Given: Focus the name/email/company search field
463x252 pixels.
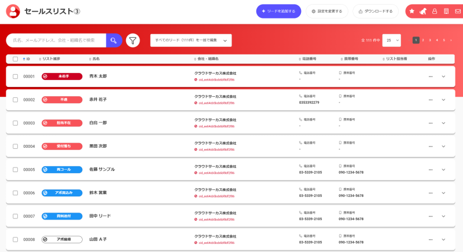Looking at the screenshot, I should point(56,41).
